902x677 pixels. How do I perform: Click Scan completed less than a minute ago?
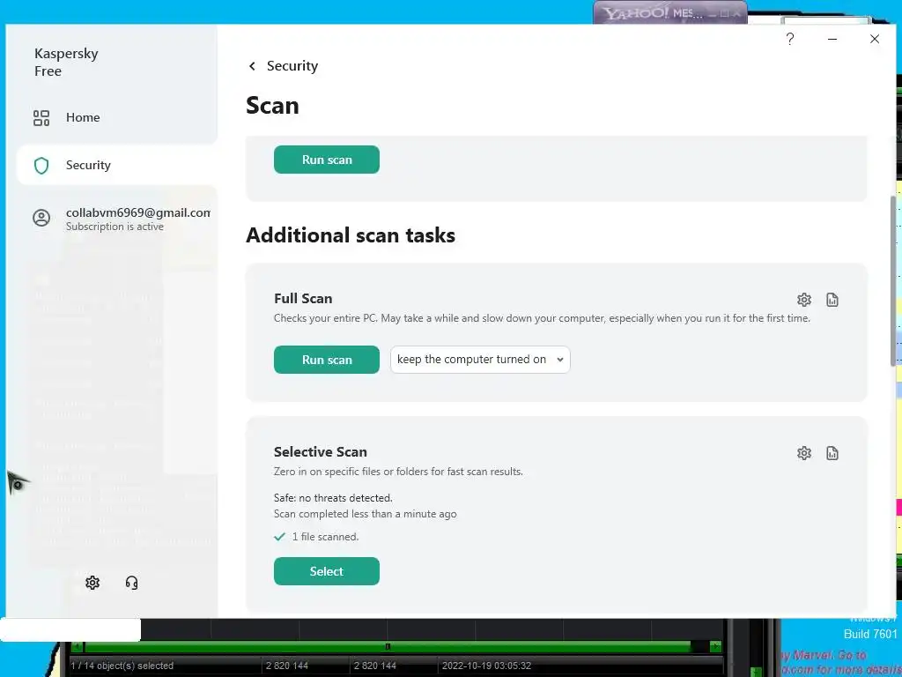click(366, 514)
